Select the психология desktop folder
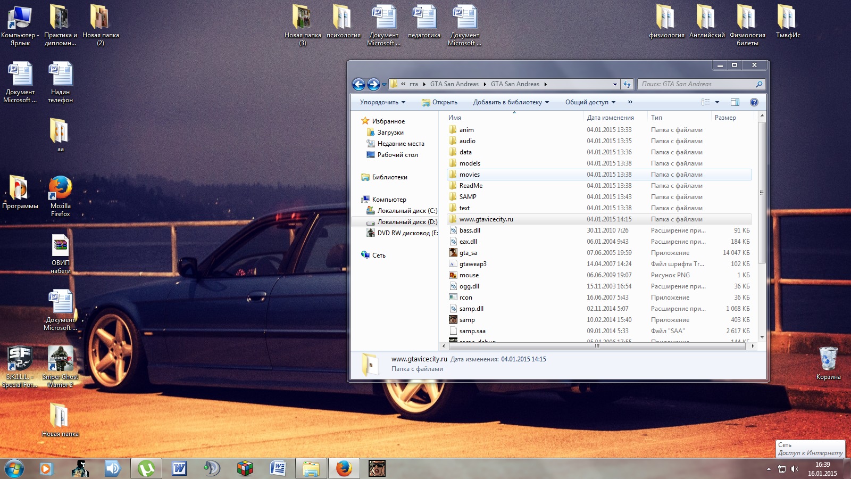The height and width of the screenshot is (479, 851). [343, 22]
